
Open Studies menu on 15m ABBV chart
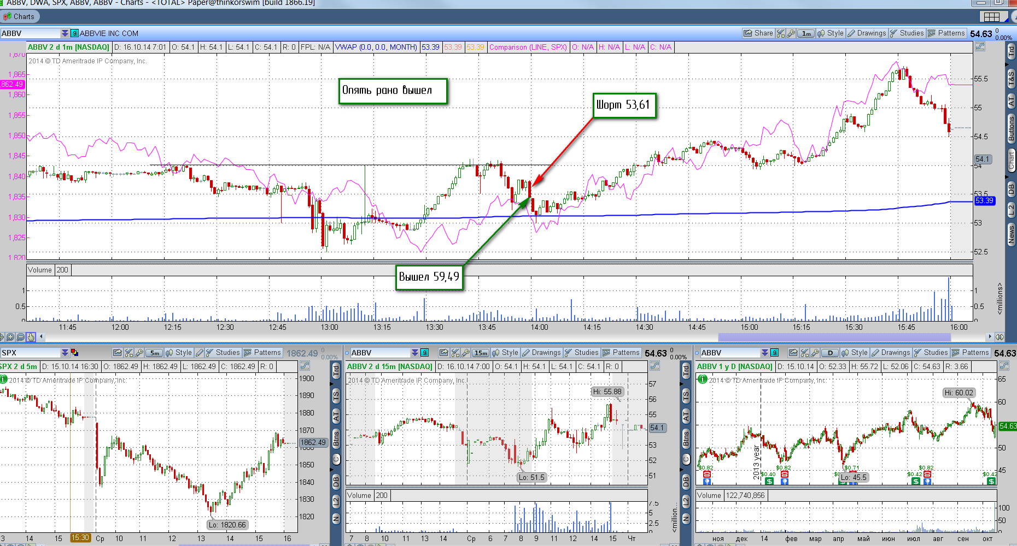point(582,353)
